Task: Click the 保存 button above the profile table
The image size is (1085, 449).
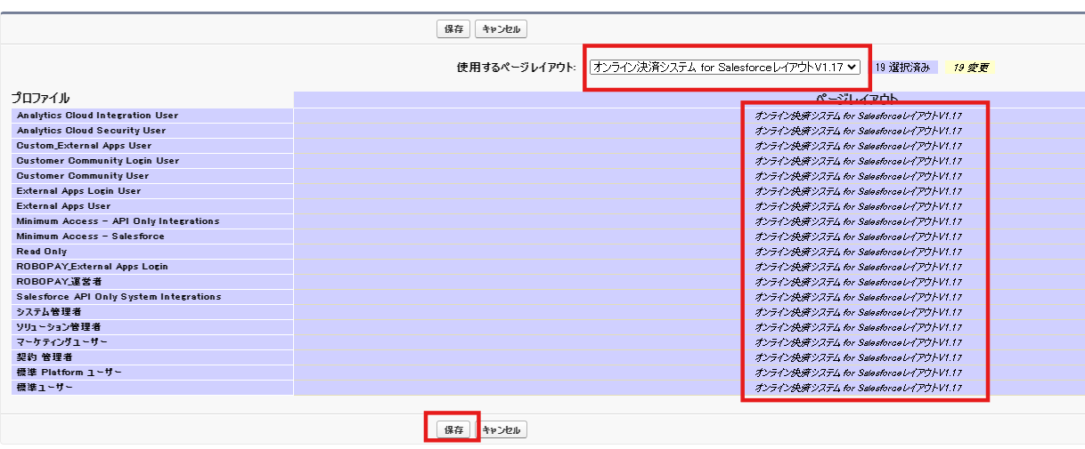Action: [453, 29]
